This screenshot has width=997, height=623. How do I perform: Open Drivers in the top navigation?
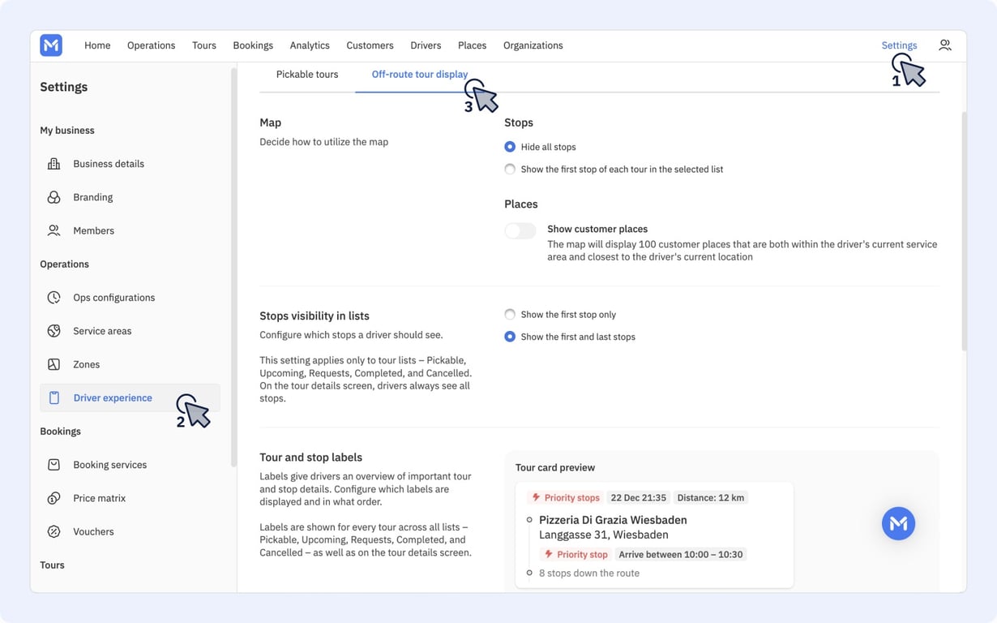pyautogui.click(x=426, y=45)
